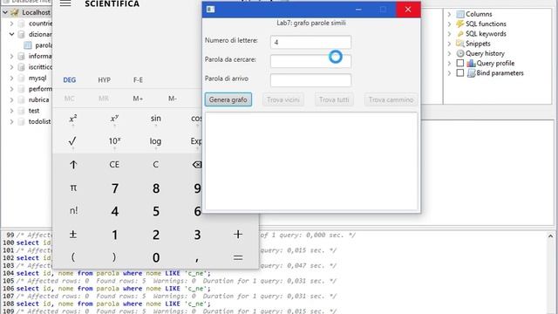The width and height of the screenshot is (558, 314).
Task: Select the perform database tree item
Action: click(x=40, y=89)
